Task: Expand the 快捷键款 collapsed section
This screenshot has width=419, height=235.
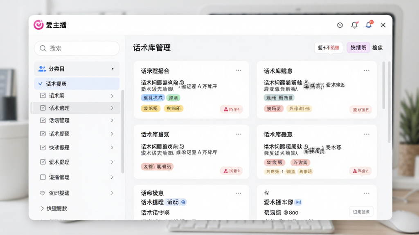Action: click(x=42, y=208)
